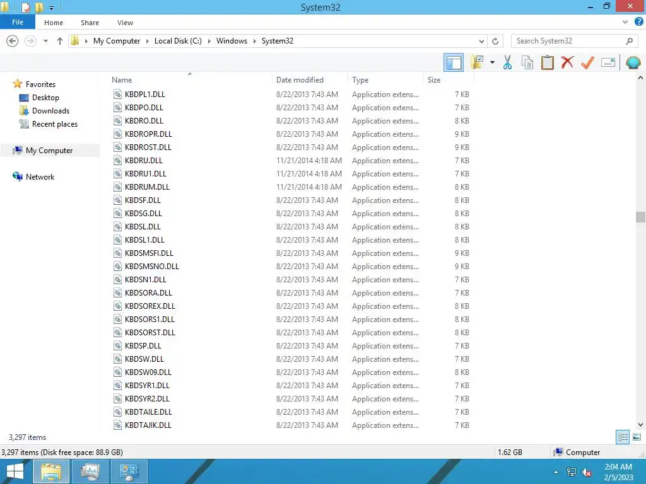Open the recent locations dropdown
This screenshot has height=484, width=646.
[x=45, y=41]
